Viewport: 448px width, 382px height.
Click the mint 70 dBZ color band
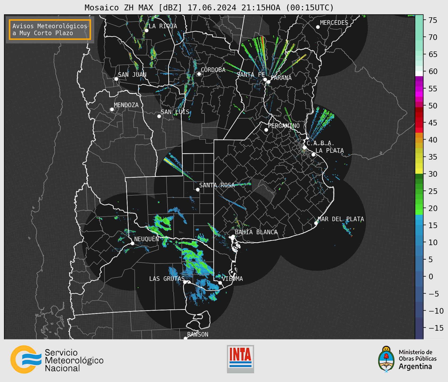pos(419,37)
